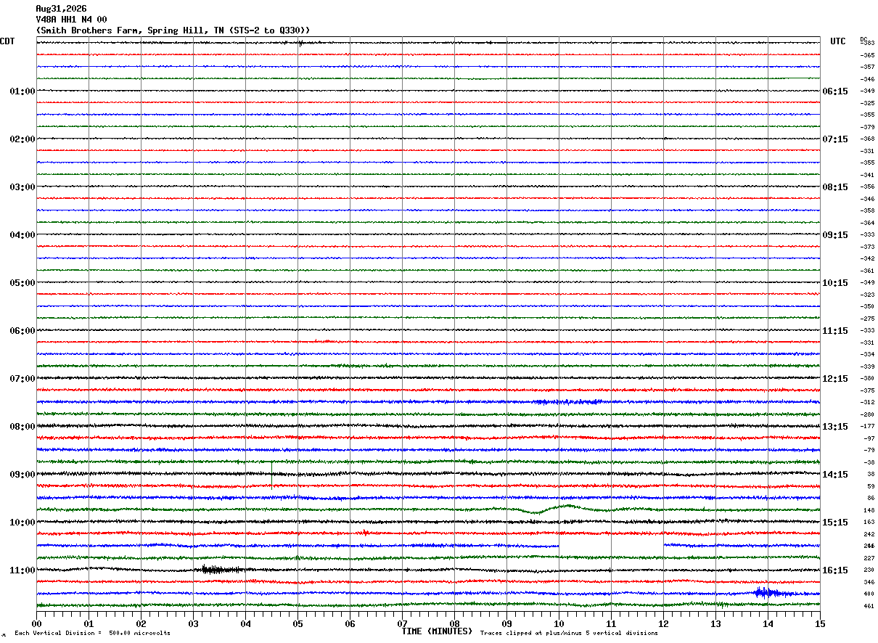Click the Aug31,2026 date header

[x=61, y=9]
